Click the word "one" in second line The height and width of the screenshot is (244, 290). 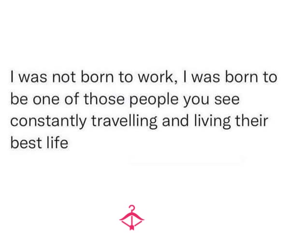(46, 100)
